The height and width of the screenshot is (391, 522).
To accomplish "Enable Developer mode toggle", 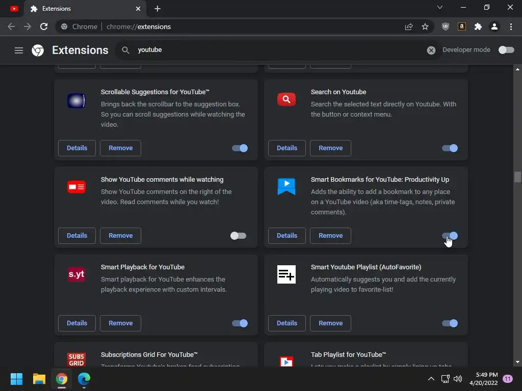I will point(506,50).
